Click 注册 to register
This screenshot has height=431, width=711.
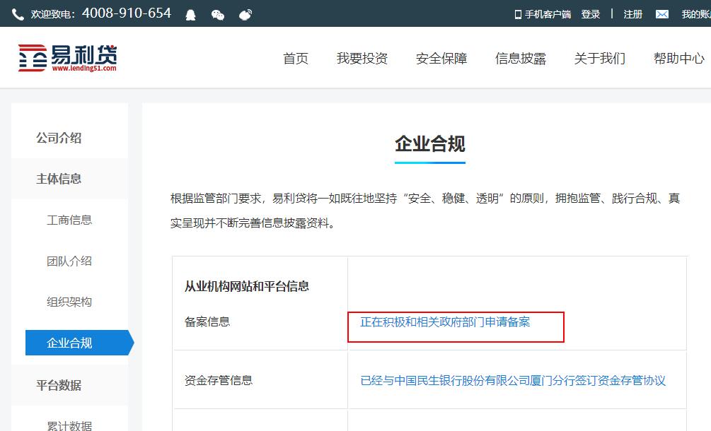tap(633, 13)
